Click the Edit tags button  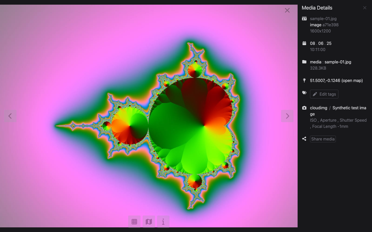[324, 94]
